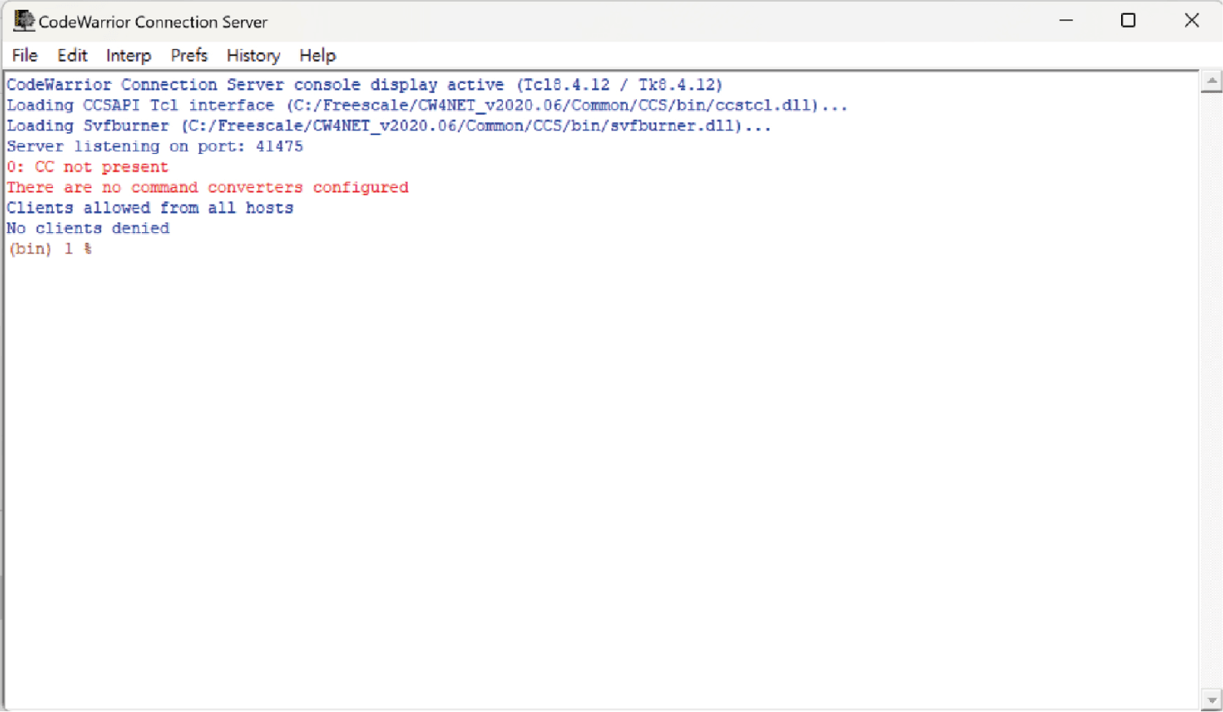
Task: Click at the '(bin) 1 %' console prompt
Action: (50, 248)
